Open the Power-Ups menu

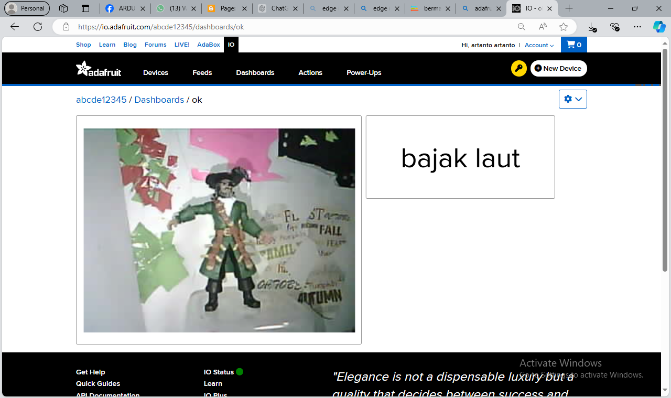(364, 73)
